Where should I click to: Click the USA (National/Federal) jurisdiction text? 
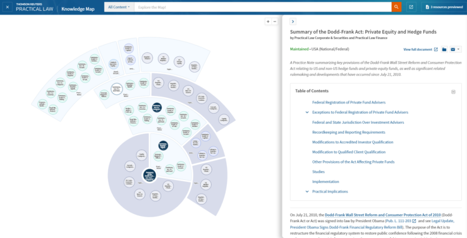(x=330, y=49)
